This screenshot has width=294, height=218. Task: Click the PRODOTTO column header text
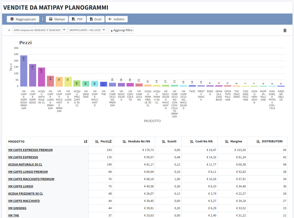[x=16, y=142]
